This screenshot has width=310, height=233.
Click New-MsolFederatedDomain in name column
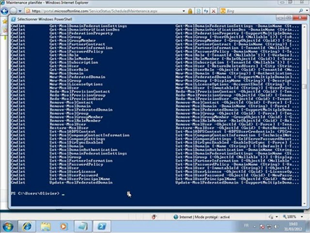77,77
